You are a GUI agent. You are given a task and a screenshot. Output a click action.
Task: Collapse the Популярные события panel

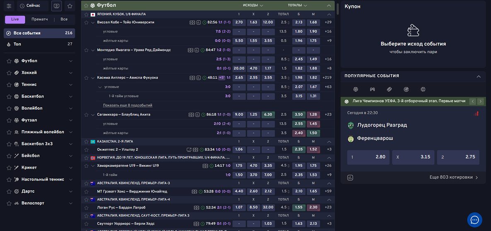479,76
